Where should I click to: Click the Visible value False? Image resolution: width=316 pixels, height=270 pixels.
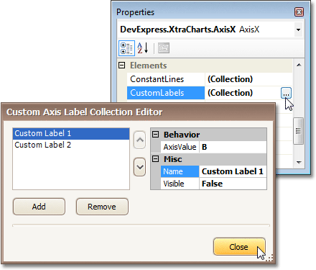coord(233,184)
